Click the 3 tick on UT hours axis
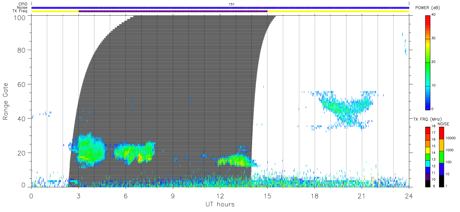Viewport: 460px width, 212px height. click(79, 196)
